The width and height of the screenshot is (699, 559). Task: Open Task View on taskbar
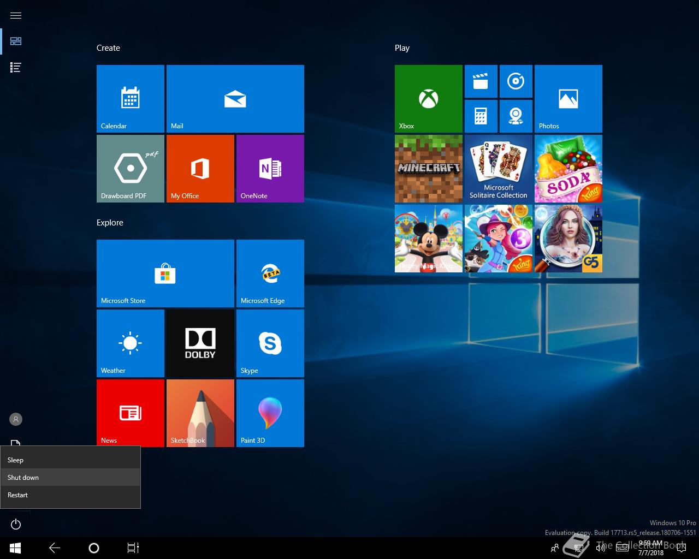click(133, 548)
